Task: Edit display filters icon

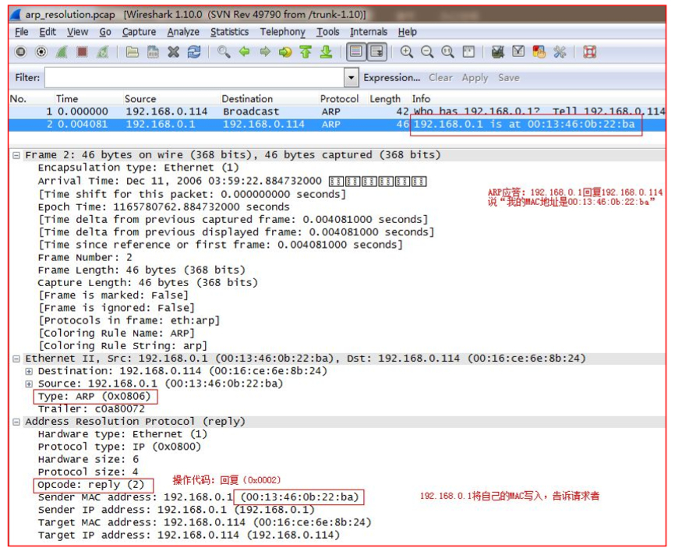Action: coord(518,52)
